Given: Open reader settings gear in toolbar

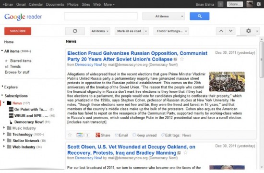Looking at the screenshot, I should (250, 31).
